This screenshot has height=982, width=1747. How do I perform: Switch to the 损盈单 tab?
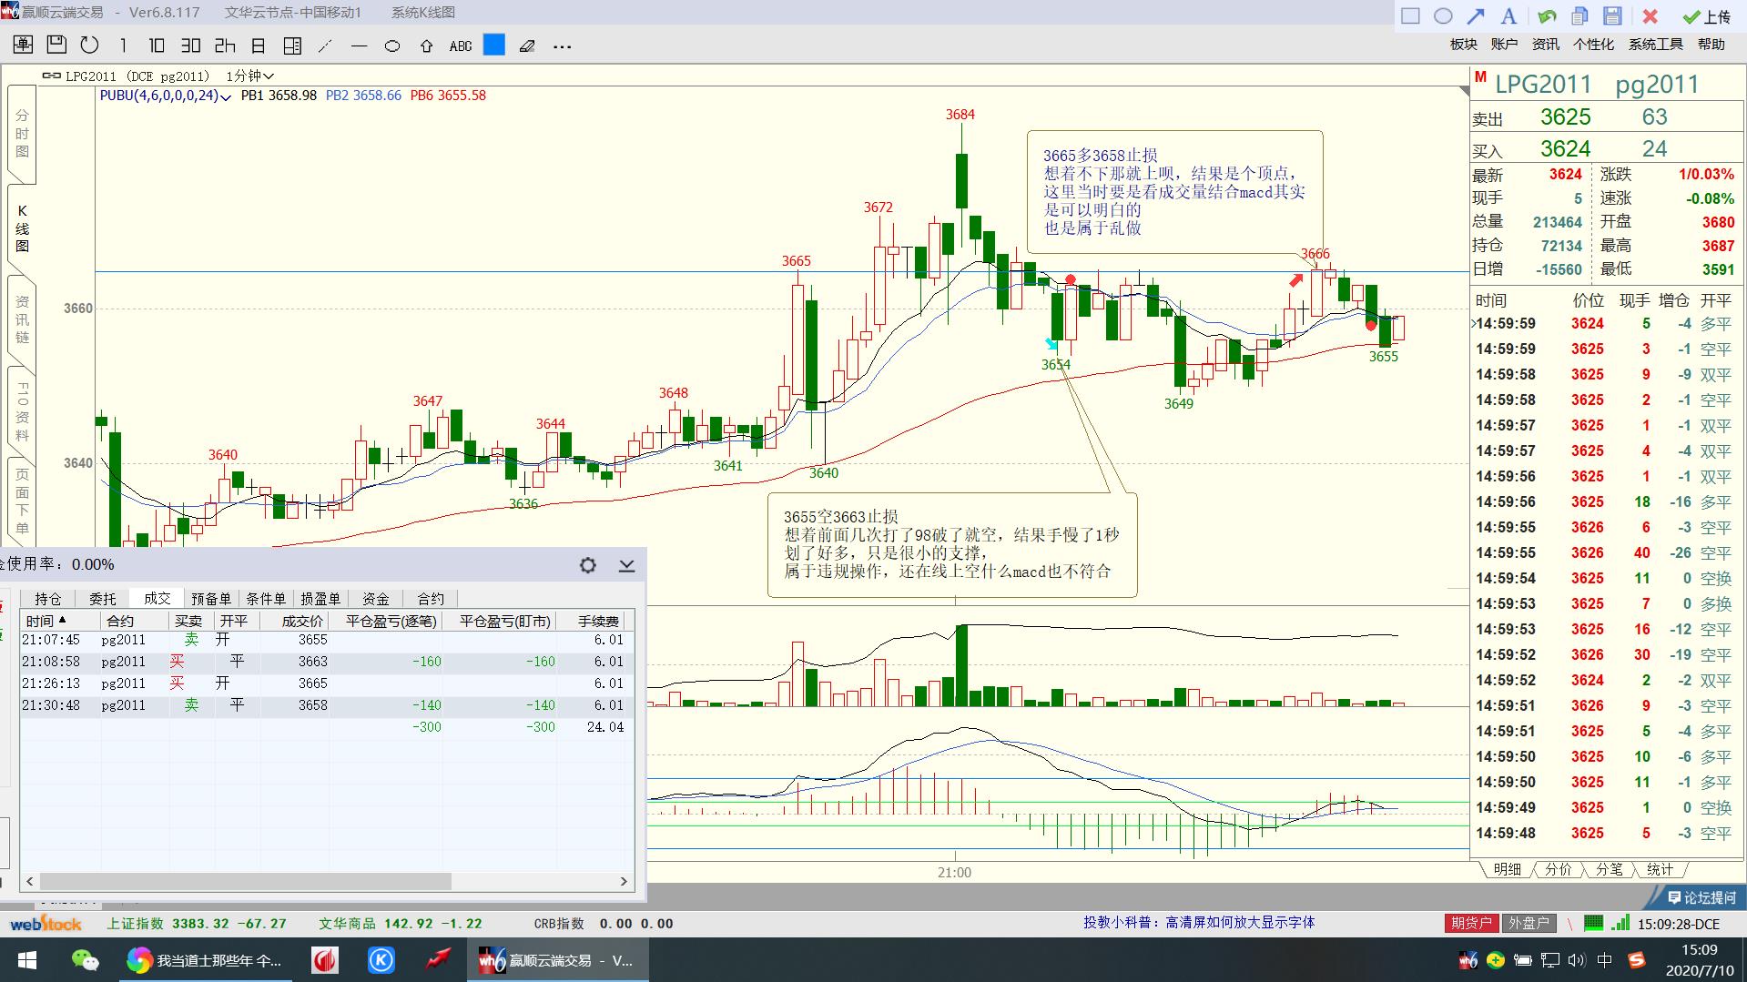pos(320,599)
